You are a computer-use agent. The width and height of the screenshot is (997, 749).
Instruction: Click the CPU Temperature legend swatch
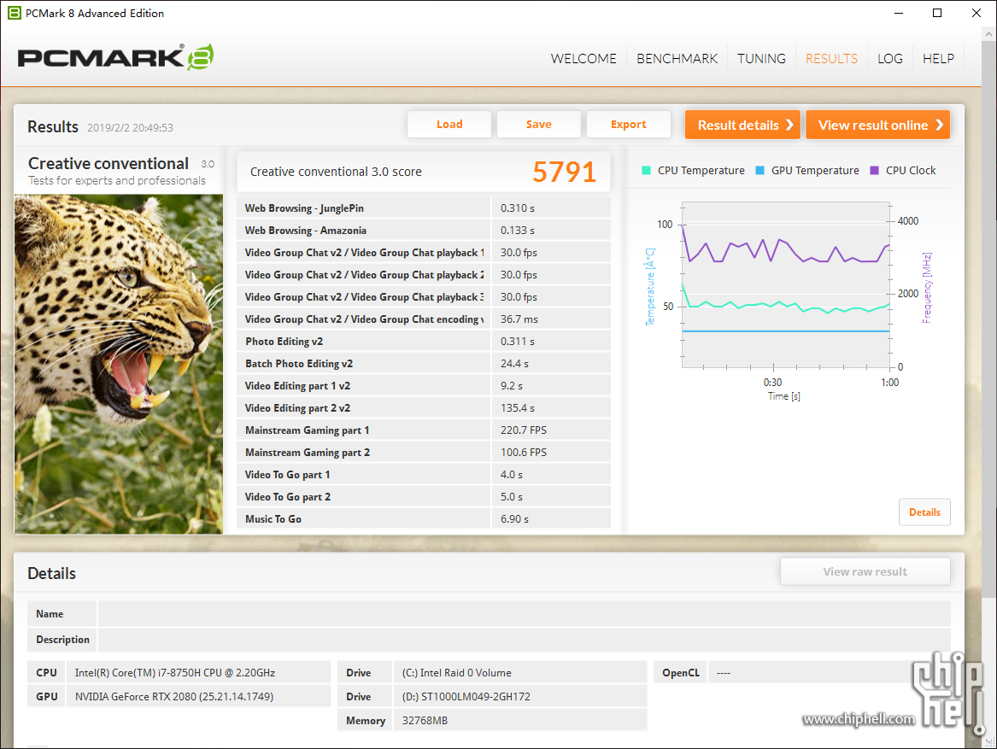coord(646,171)
